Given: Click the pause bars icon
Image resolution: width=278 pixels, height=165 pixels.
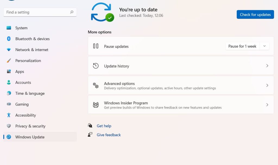Looking at the screenshot, I should 96,46.
